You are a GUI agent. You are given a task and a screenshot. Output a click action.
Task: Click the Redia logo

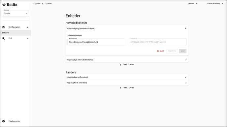10,5
